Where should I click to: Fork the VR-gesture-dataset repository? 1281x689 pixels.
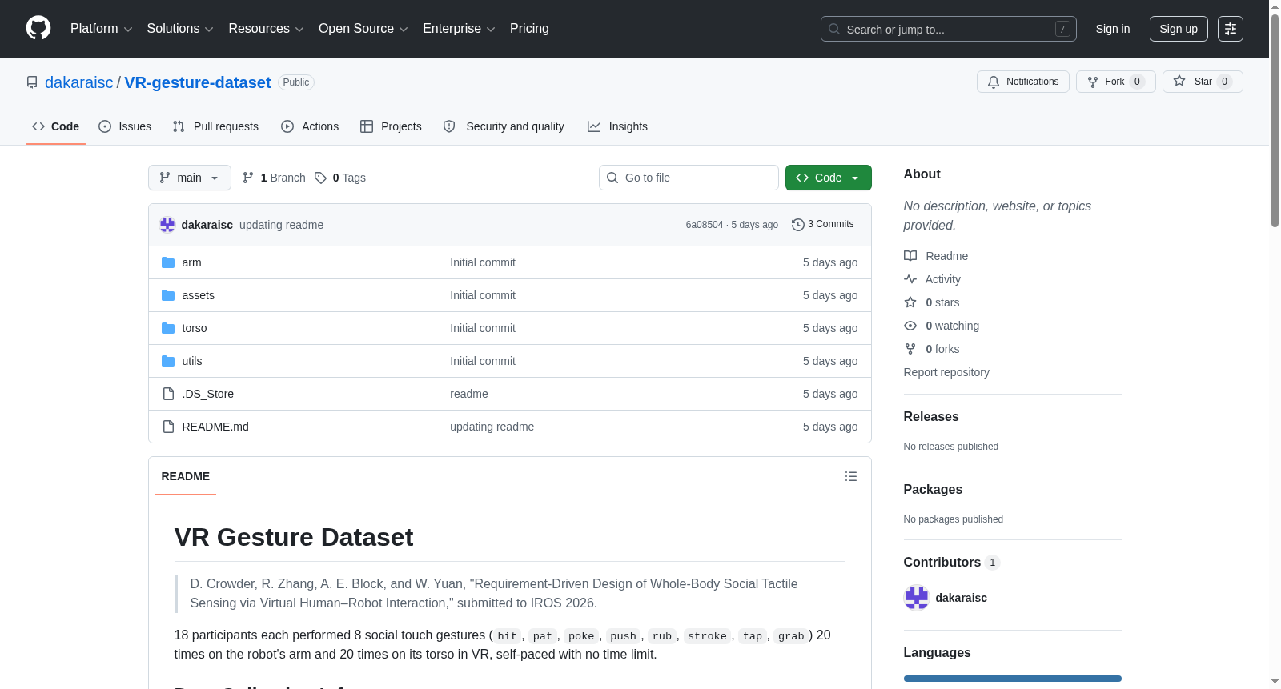[x=1116, y=82]
